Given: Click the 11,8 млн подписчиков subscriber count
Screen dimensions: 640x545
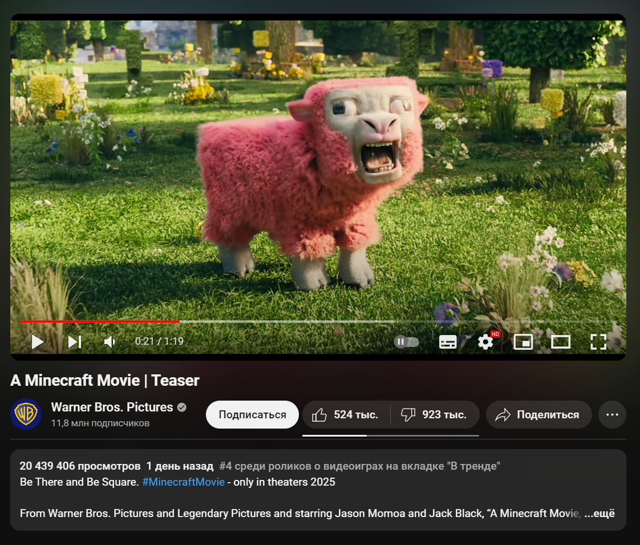Looking at the screenshot, I should (x=100, y=423).
